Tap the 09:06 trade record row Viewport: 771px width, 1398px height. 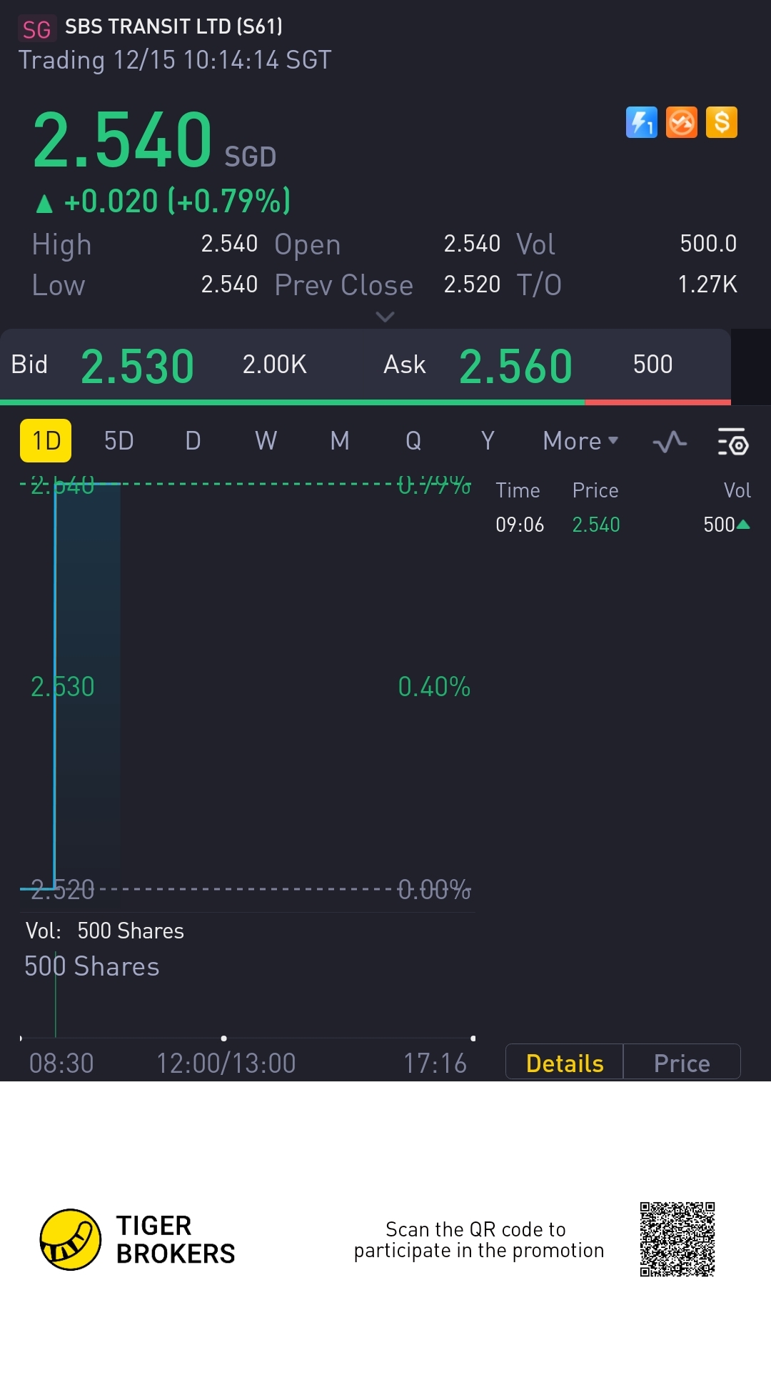pyautogui.click(x=623, y=525)
